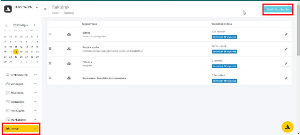The width and height of the screenshot is (300, 135).
Task: Click Termékek áthelyezése for Vitrin
Action: pos(224,37)
